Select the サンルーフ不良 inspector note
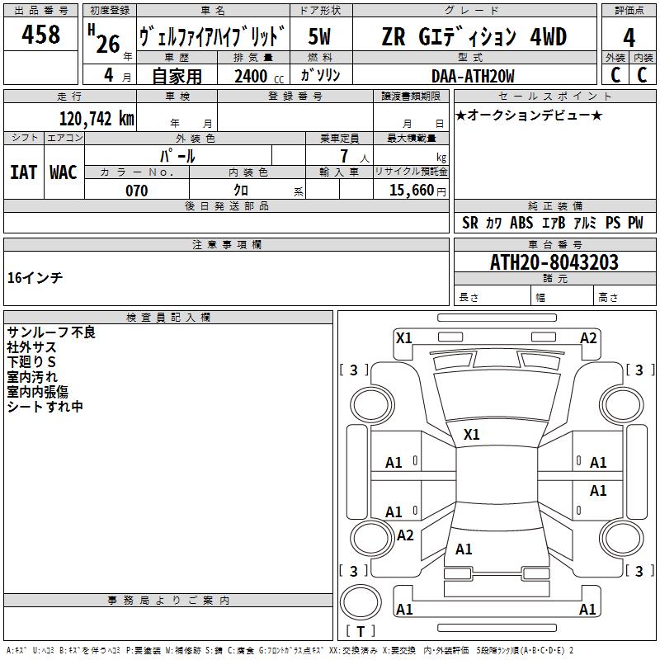 click(51, 332)
